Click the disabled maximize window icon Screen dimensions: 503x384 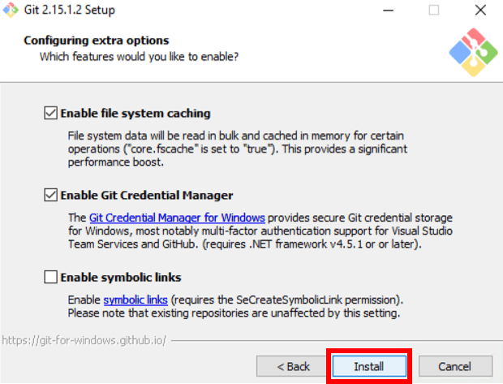(x=434, y=11)
